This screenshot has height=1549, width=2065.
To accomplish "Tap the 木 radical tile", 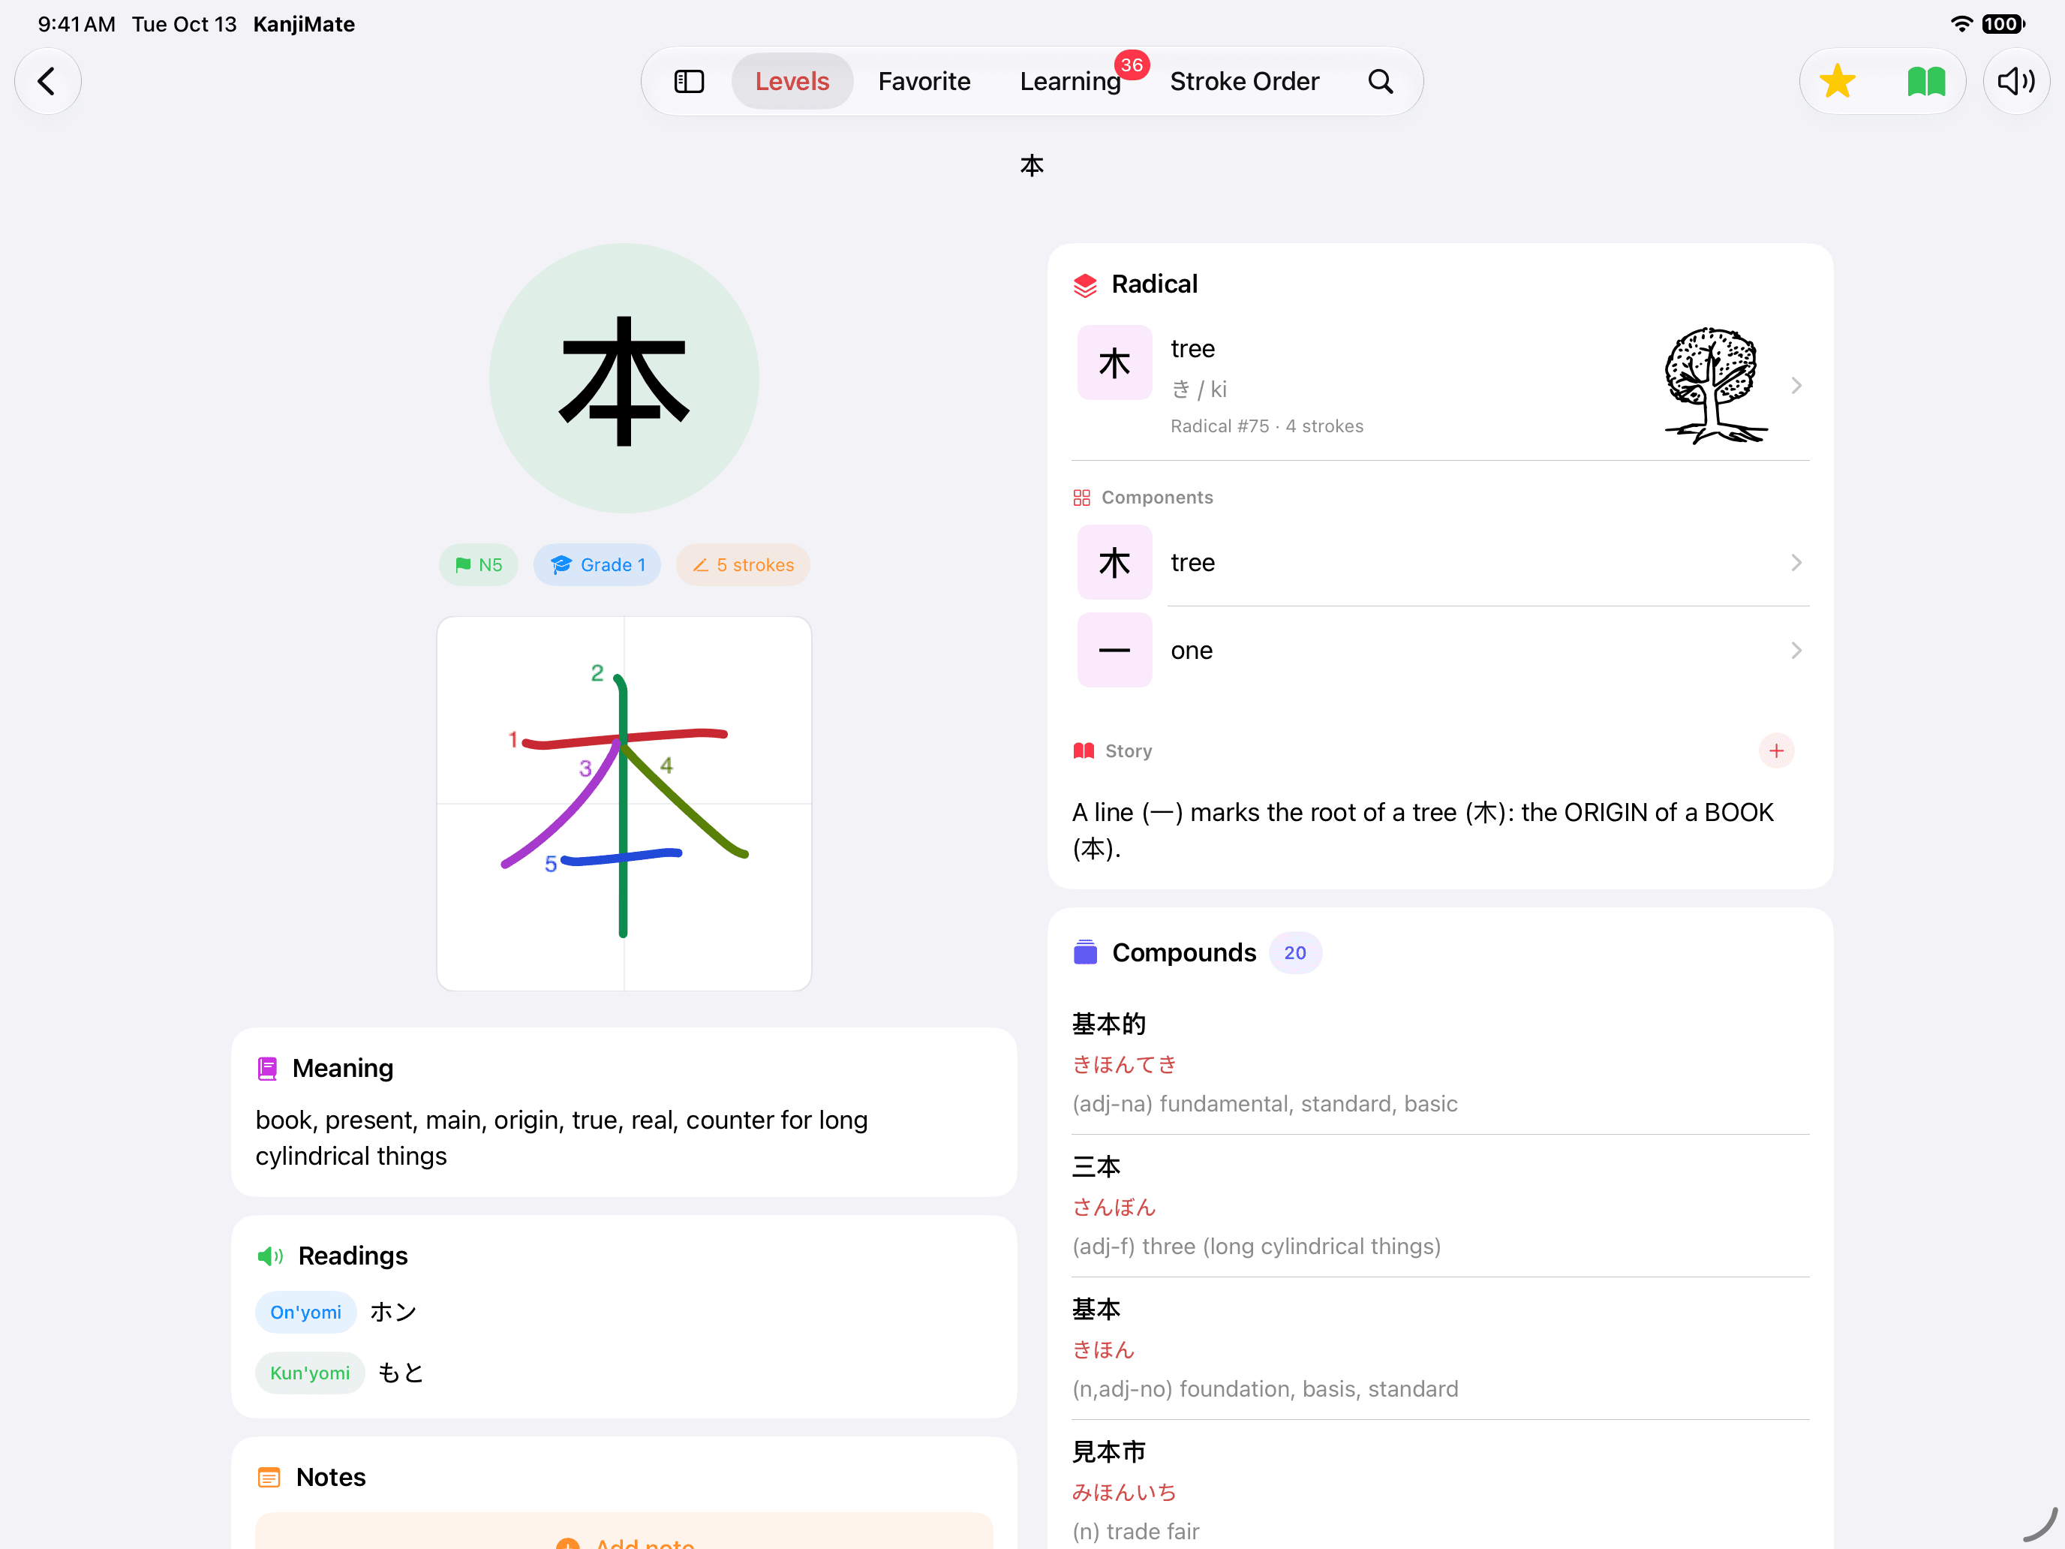I will pos(1114,362).
